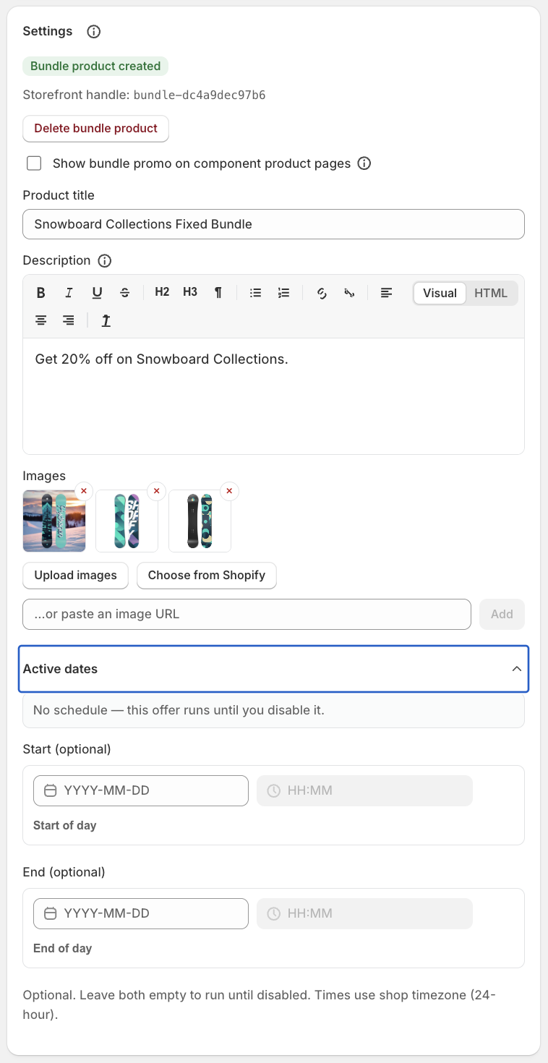Click into the description text area
The image size is (548, 1063).
click(x=274, y=396)
